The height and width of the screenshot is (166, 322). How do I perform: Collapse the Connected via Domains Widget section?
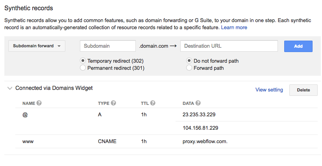pos(10,88)
